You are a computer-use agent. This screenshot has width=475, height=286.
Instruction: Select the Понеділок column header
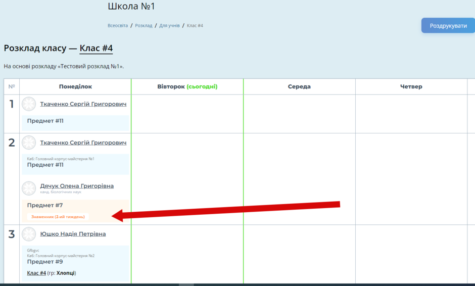pos(75,86)
